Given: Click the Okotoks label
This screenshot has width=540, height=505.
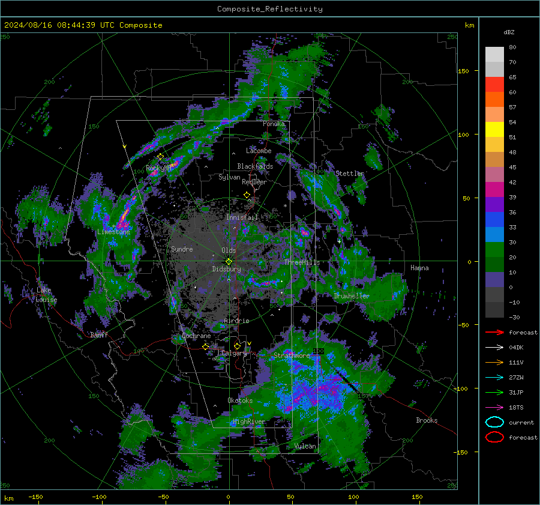Looking at the screenshot, I should (x=240, y=401).
